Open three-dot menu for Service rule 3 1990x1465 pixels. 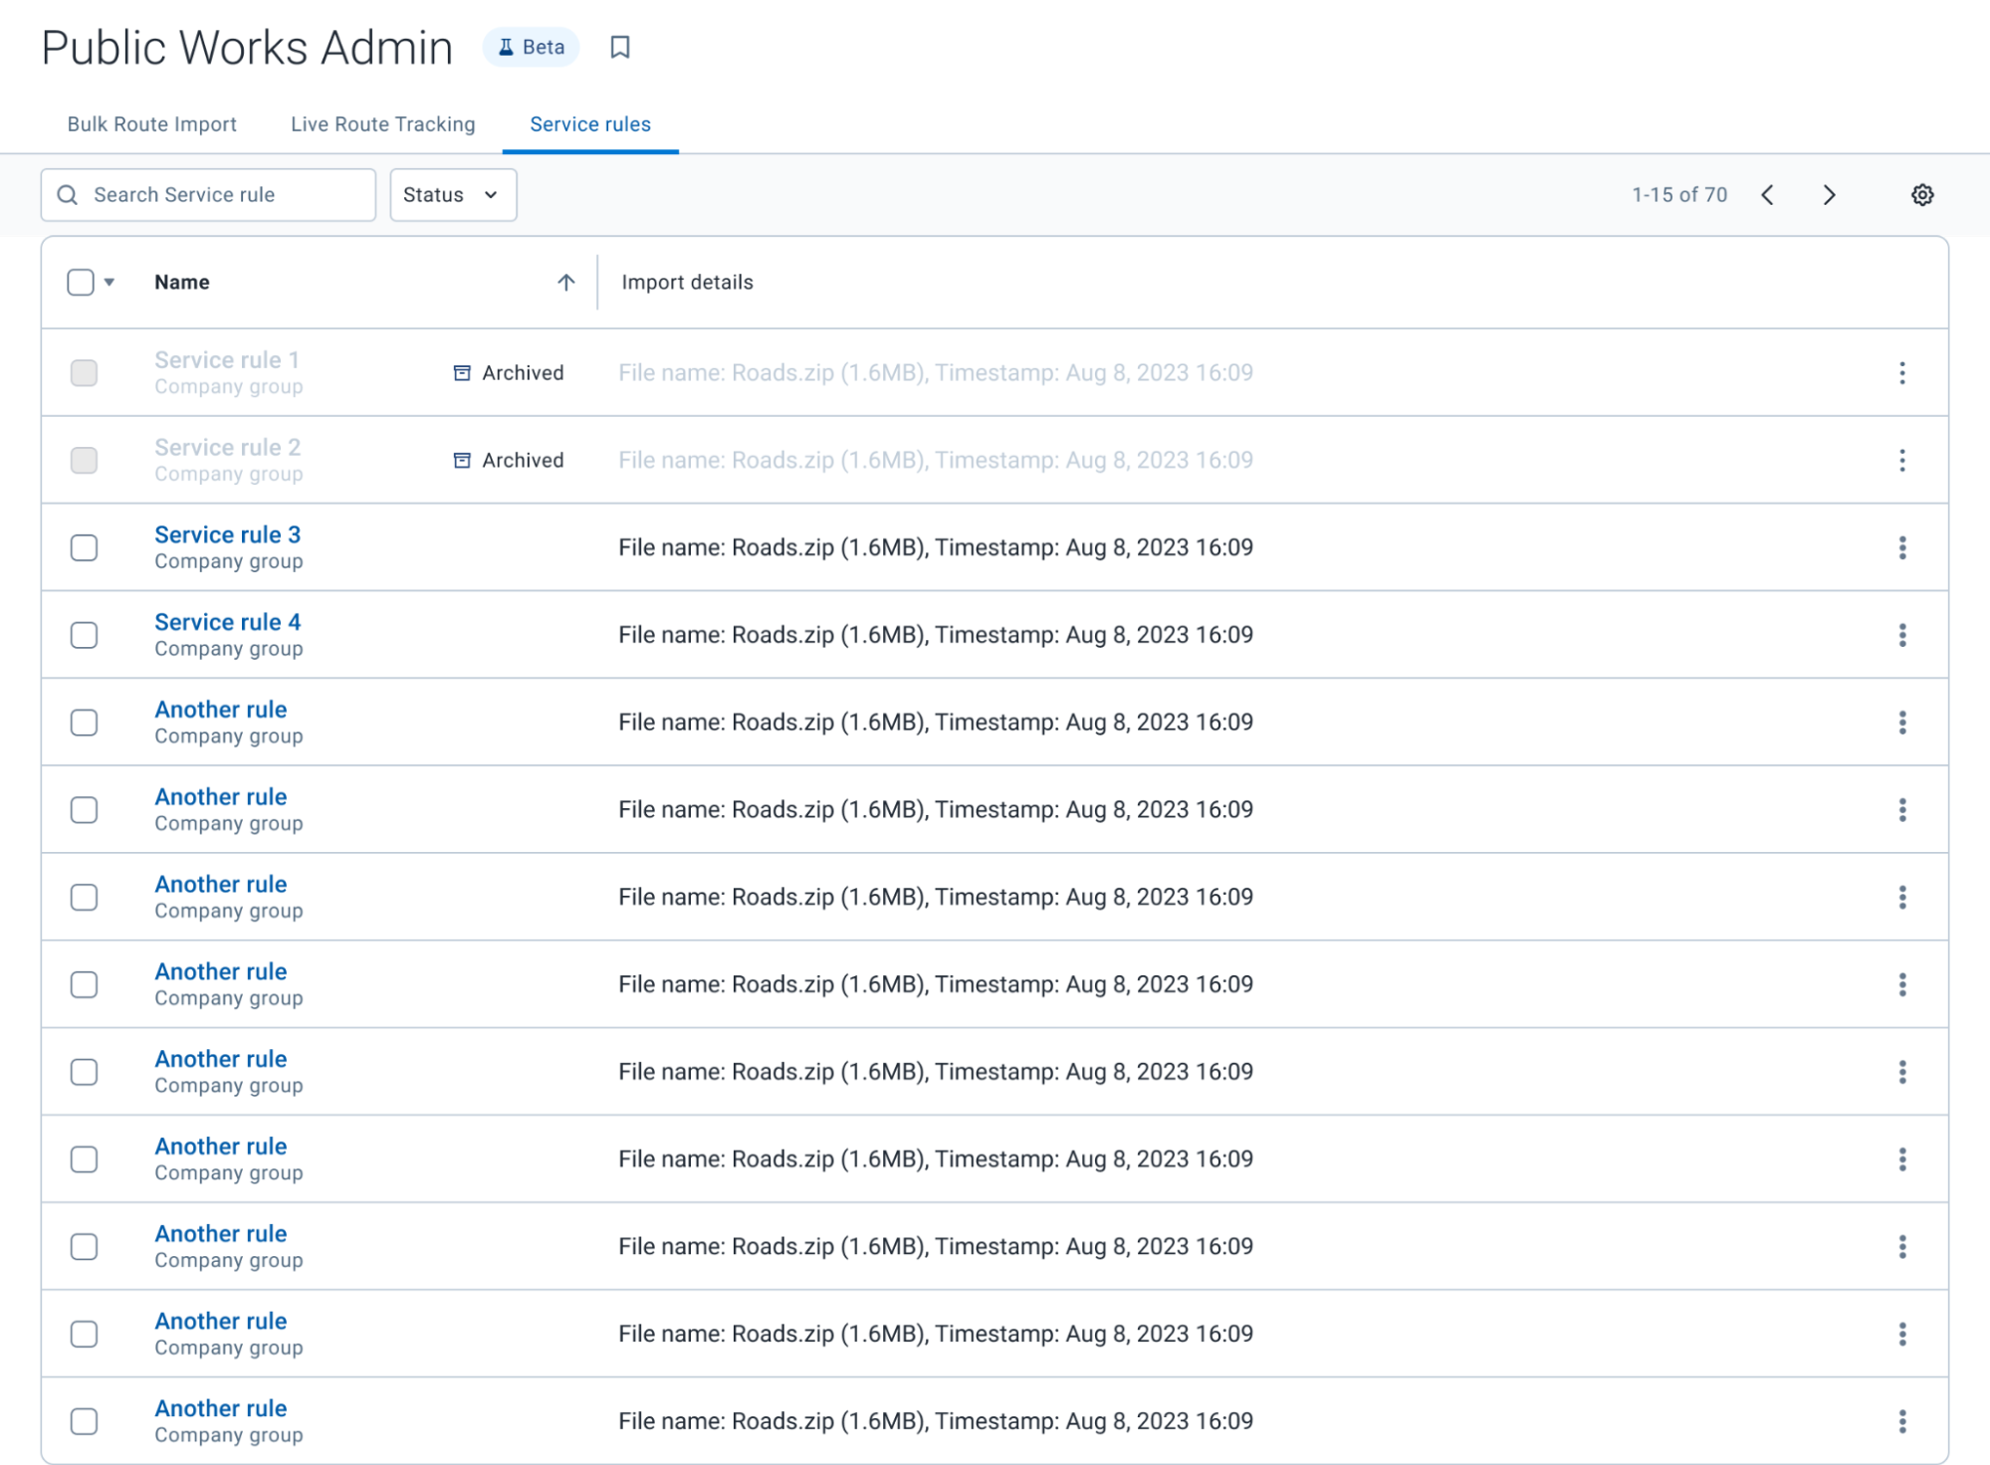click(x=1901, y=547)
